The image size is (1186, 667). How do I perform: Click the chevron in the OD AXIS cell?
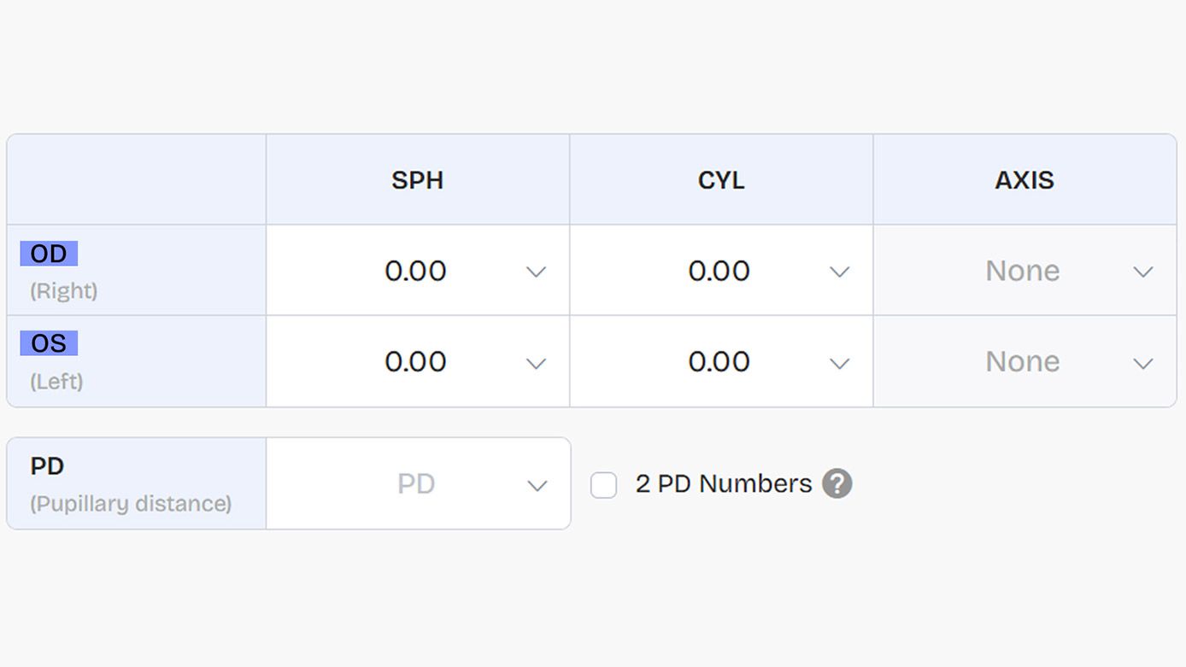pyautogui.click(x=1143, y=271)
